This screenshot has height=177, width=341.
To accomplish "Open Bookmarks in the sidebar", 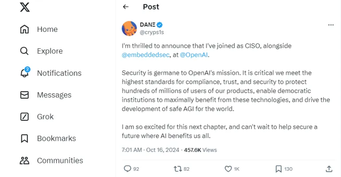I will [56, 139].
